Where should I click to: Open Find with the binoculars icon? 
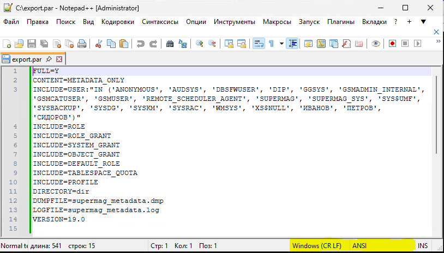coord(170,44)
